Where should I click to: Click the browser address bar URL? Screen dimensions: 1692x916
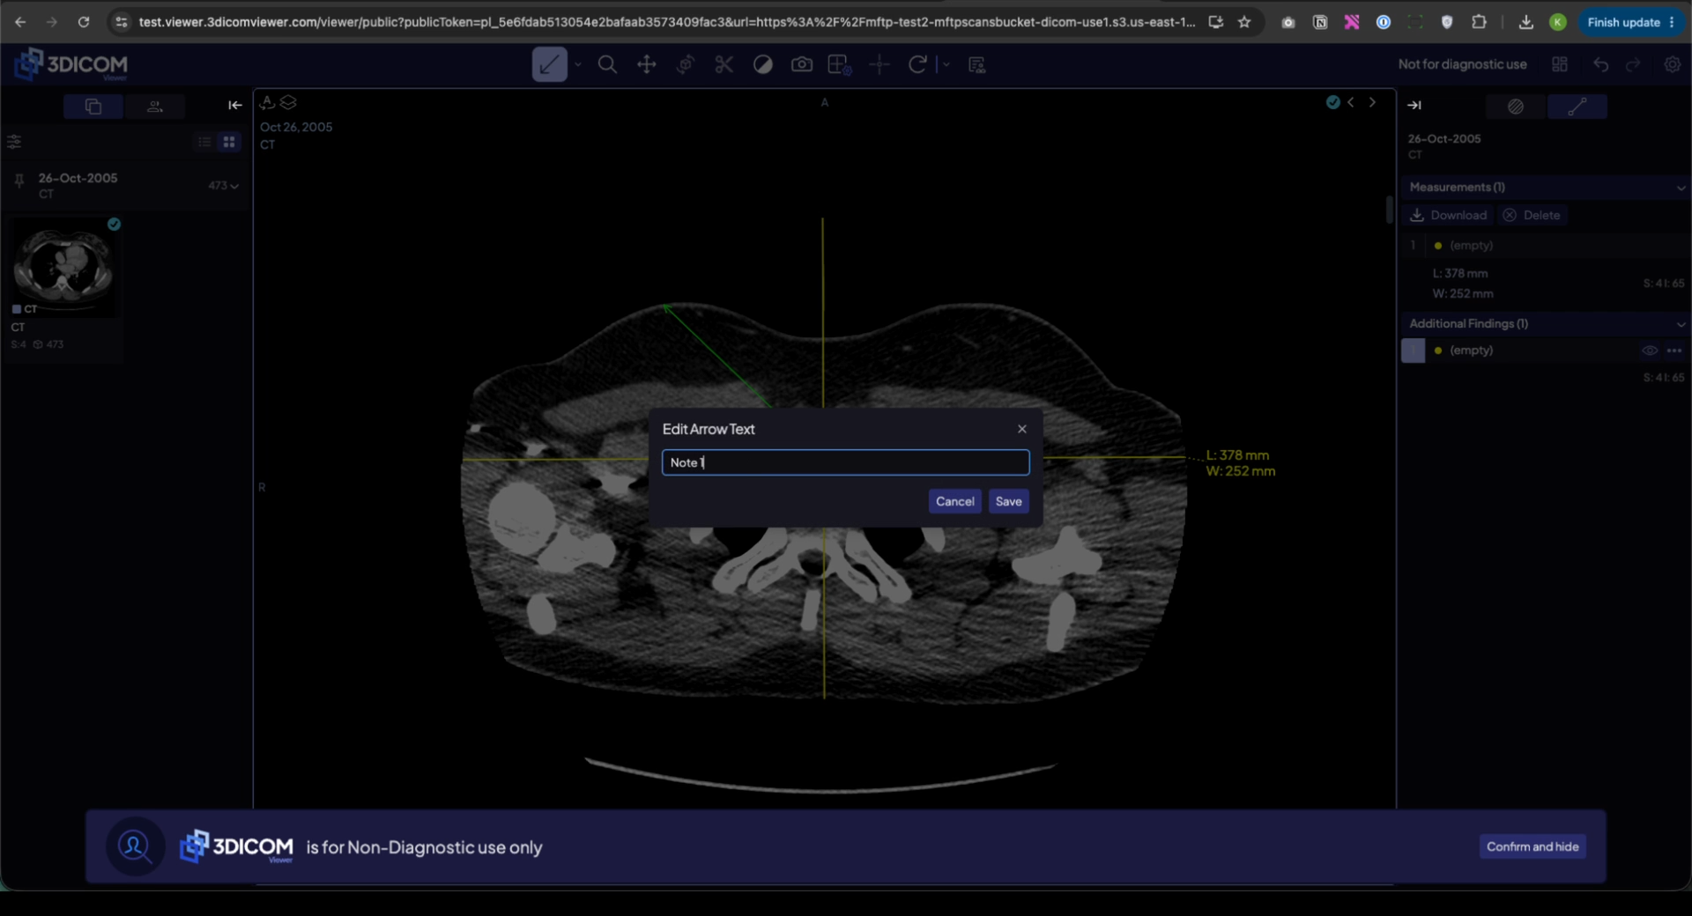667,22
